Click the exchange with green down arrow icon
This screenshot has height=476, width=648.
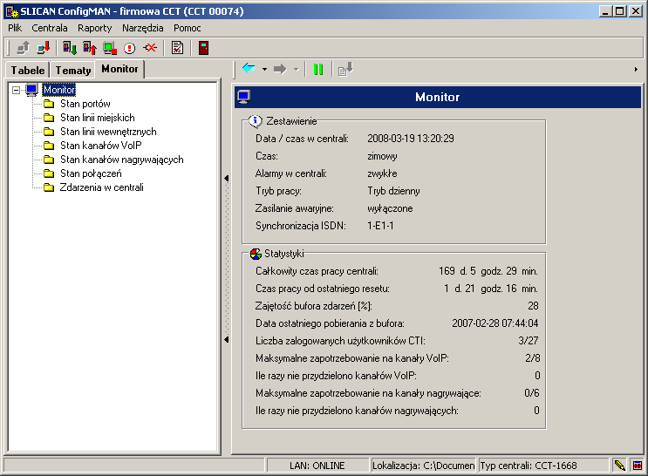click(70, 48)
